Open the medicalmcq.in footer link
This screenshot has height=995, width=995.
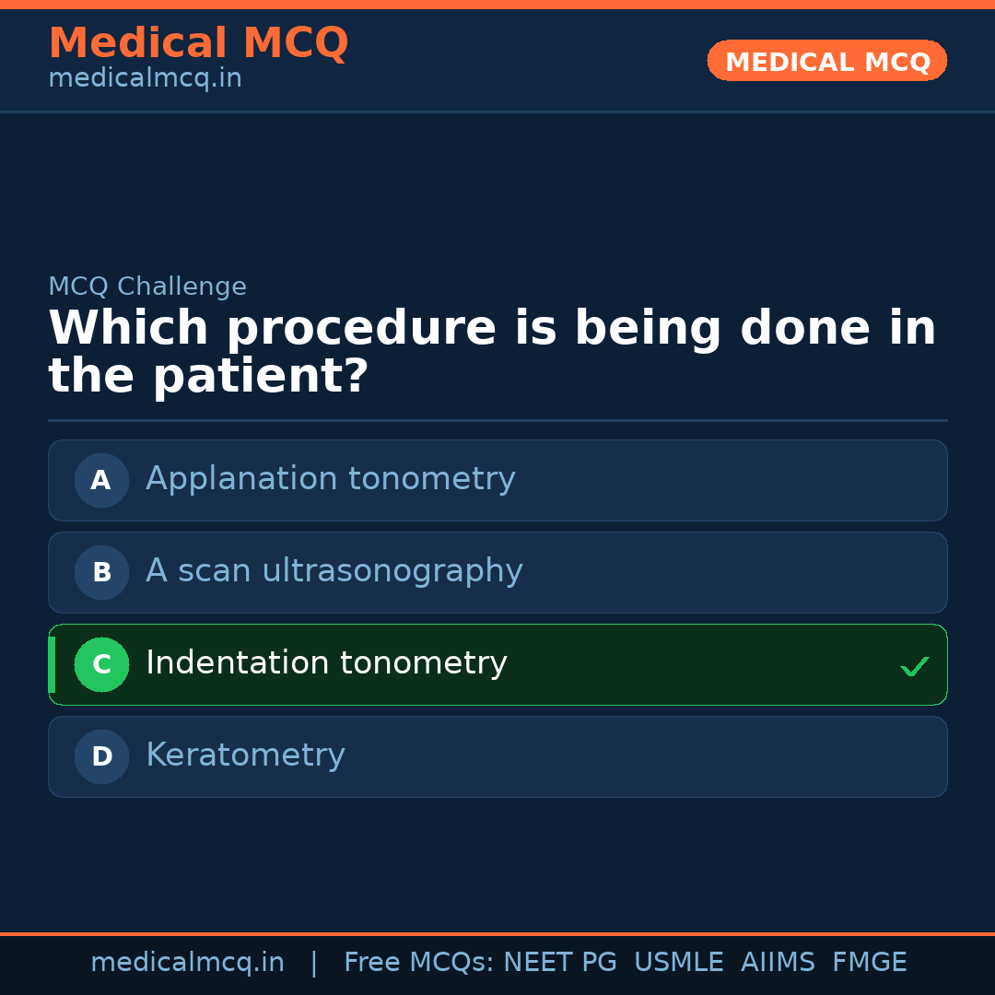(188, 962)
